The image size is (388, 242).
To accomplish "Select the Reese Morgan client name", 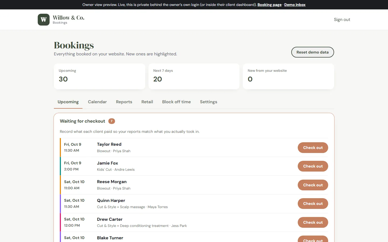I will click(x=112, y=182).
